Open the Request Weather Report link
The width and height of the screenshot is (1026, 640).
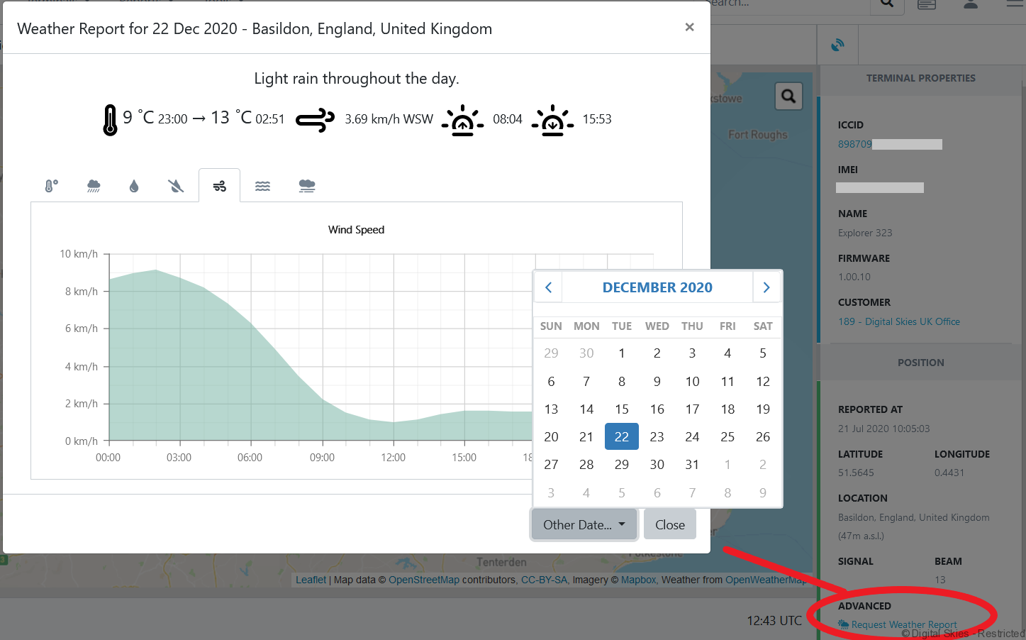pos(903,624)
